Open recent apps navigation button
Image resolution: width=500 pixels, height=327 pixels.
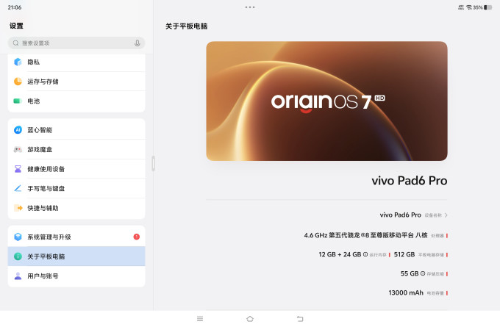coord(200,319)
